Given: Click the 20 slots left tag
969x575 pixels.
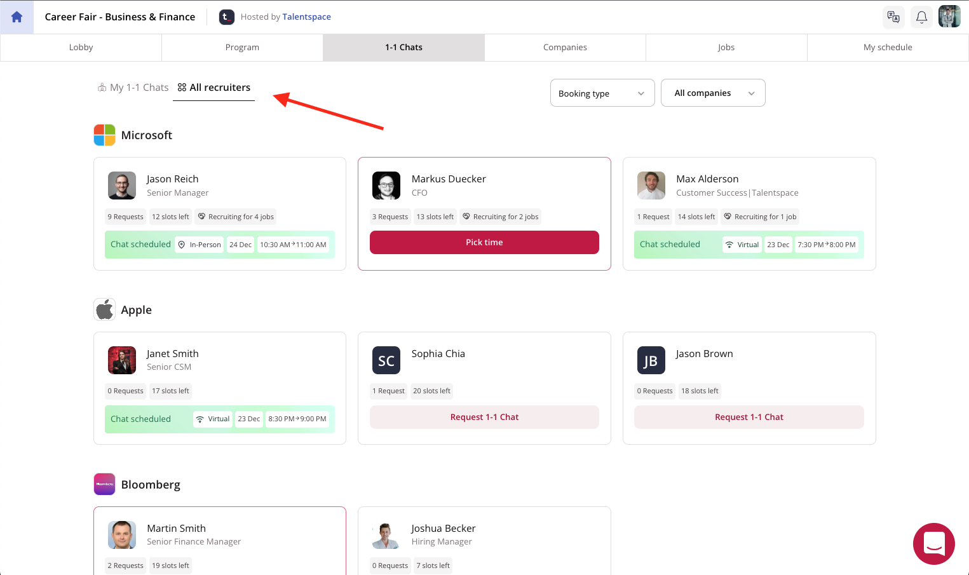Looking at the screenshot, I should pos(431,391).
